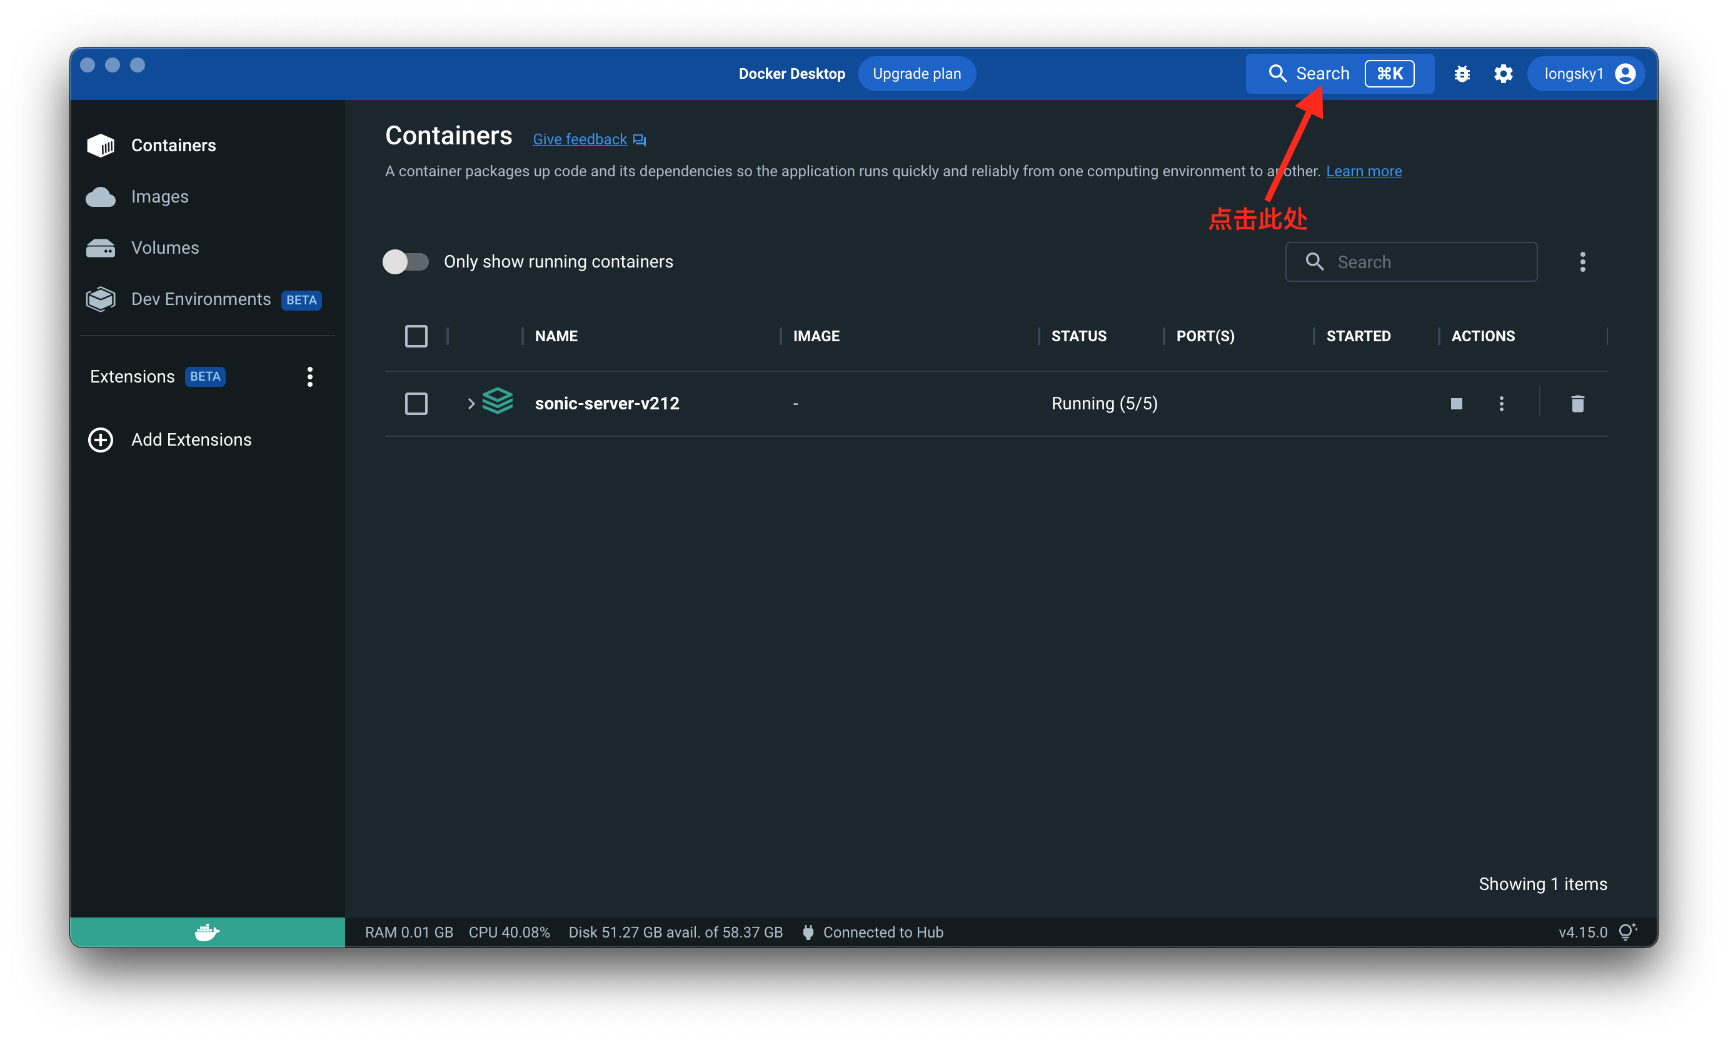Click the Extensions BETA badge
The height and width of the screenshot is (1040, 1728).
click(x=204, y=376)
